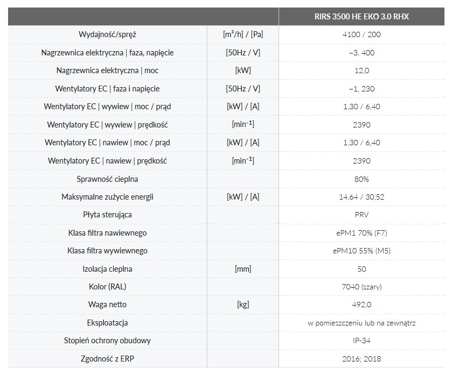The image size is (452, 375).
Task: Click the RIRS 3500 HE EKO 3.0 RHX column header
Action: tap(361, 17)
